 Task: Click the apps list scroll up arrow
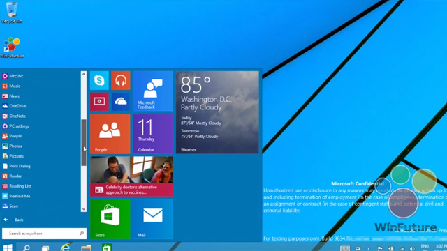(x=84, y=74)
